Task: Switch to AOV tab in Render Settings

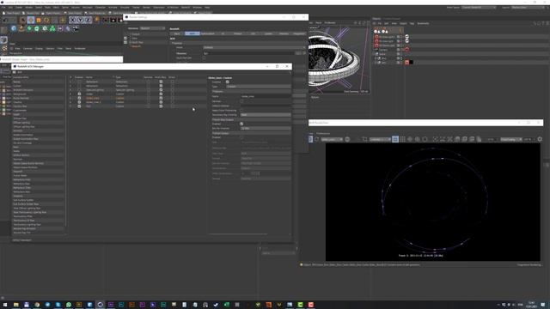Action: click(x=192, y=33)
